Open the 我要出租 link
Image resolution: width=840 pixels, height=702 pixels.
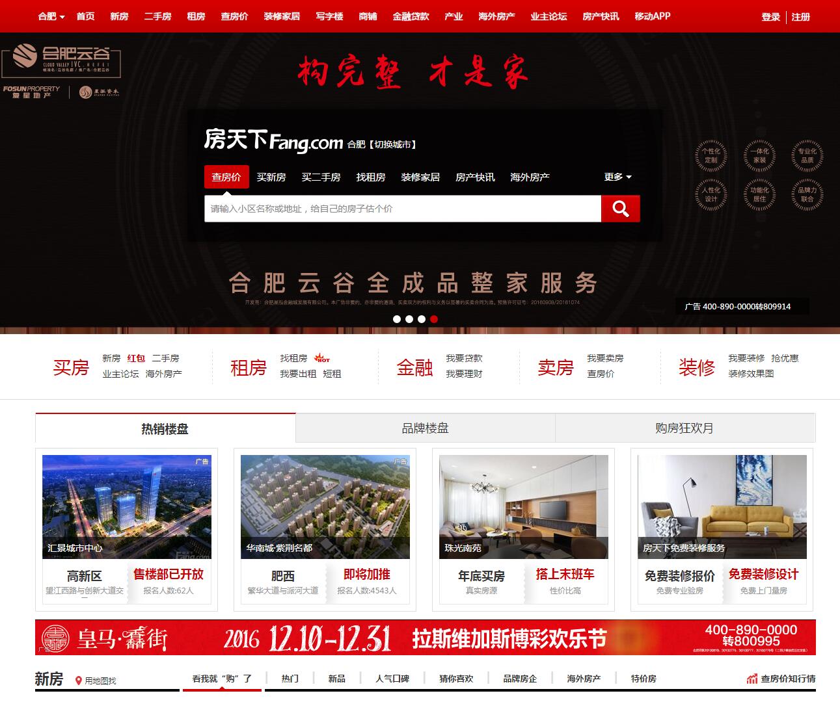tap(298, 374)
